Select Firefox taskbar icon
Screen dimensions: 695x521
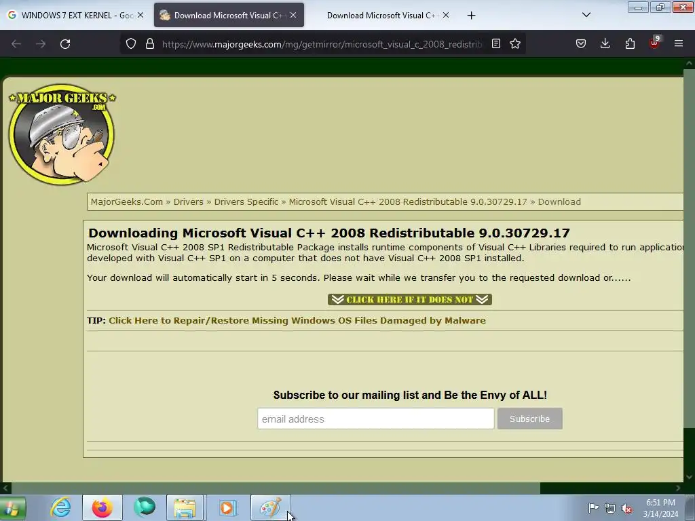(x=102, y=507)
